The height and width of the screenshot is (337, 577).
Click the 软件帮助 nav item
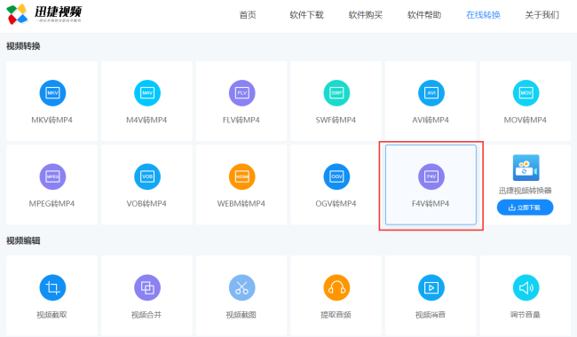424,15
